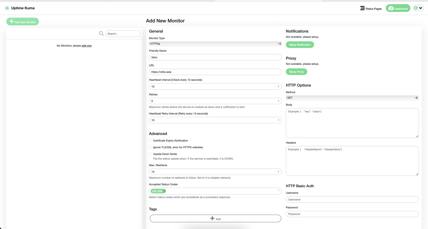Expand the HTTP Method dropdown

coord(352,98)
